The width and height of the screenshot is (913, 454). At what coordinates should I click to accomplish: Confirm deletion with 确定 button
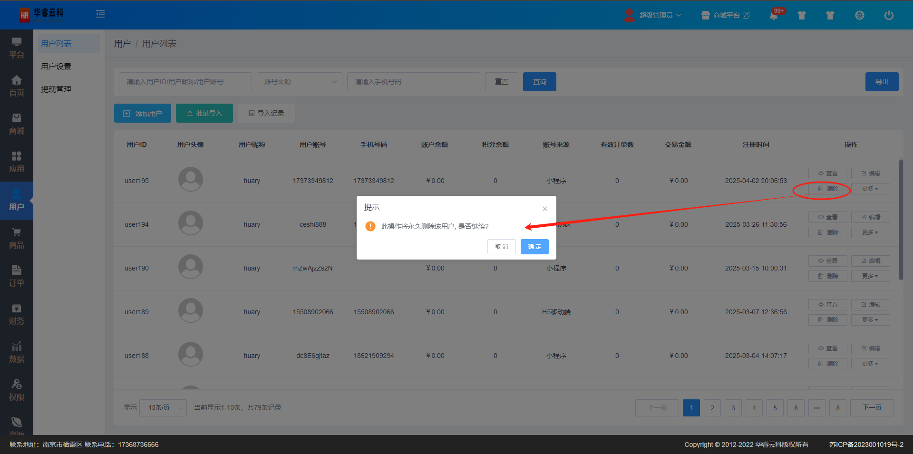click(534, 247)
